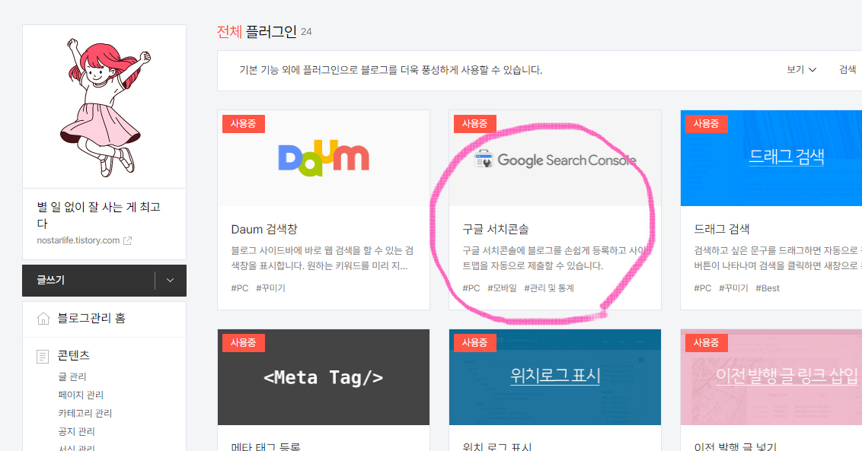Image resolution: width=862 pixels, height=451 pixels.
Task: Click the #Best tag under 드래그 검색
Action: pos(768,287)
